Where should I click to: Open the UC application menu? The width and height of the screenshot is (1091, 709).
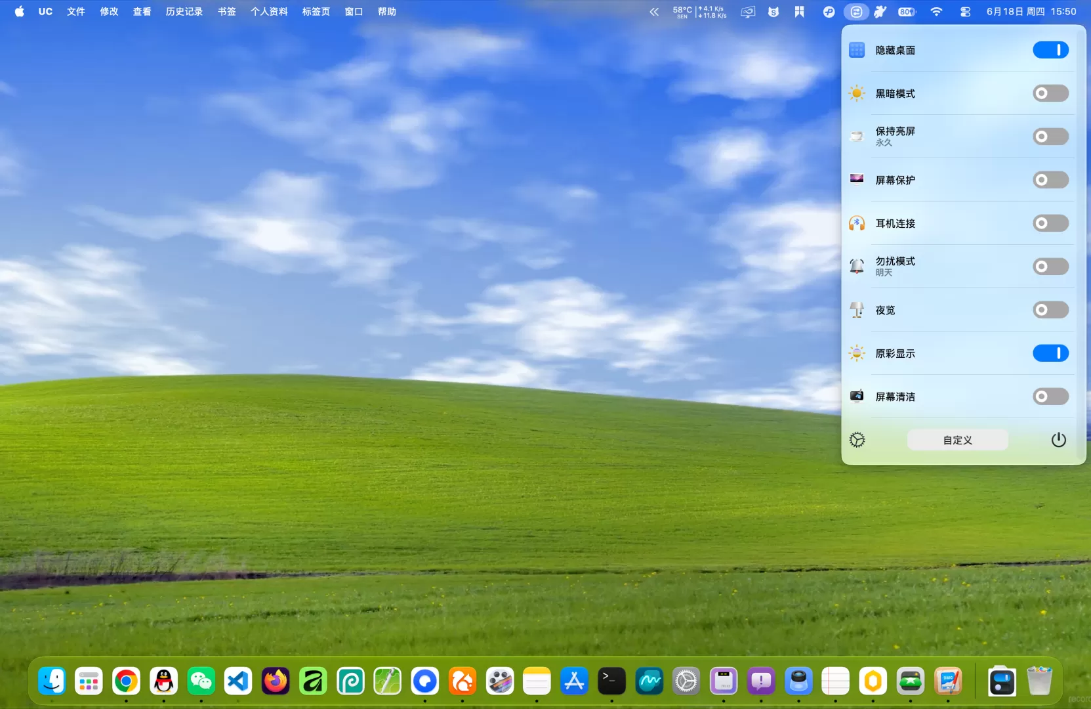(45, 11)
